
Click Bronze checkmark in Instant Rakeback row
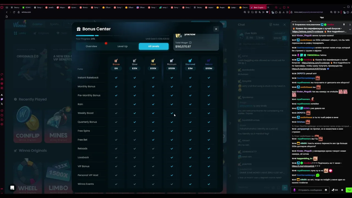pos(116,78)
